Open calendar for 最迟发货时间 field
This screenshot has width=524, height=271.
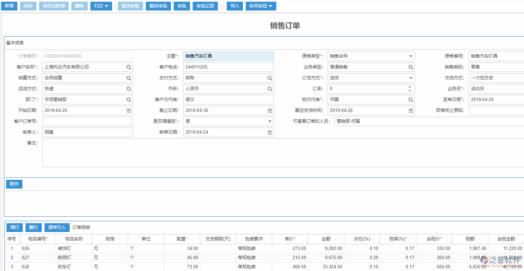(x=411, y=111)
